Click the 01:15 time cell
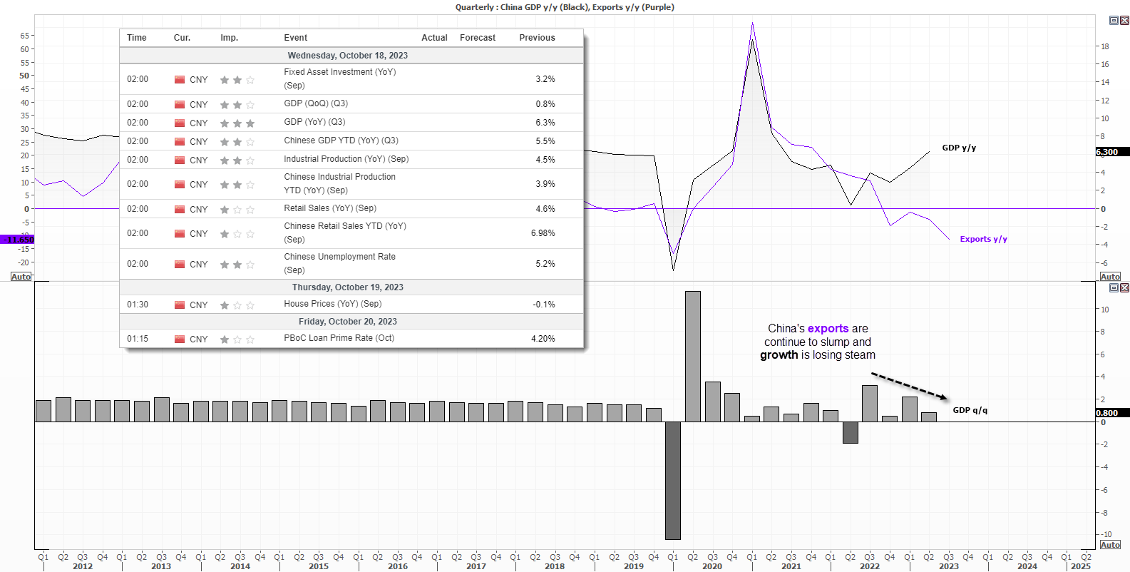1130x572 pixels. [138, 339]
